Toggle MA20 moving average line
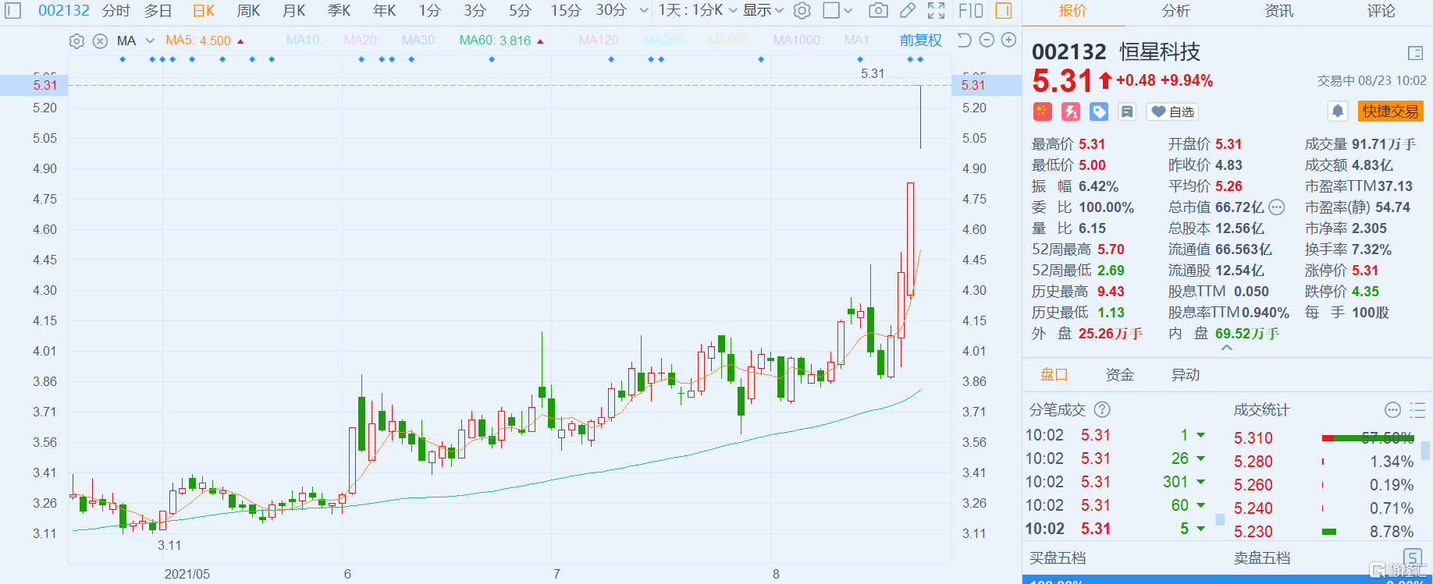This screenshot has width=1433, height=584. (x=361, y=41)
